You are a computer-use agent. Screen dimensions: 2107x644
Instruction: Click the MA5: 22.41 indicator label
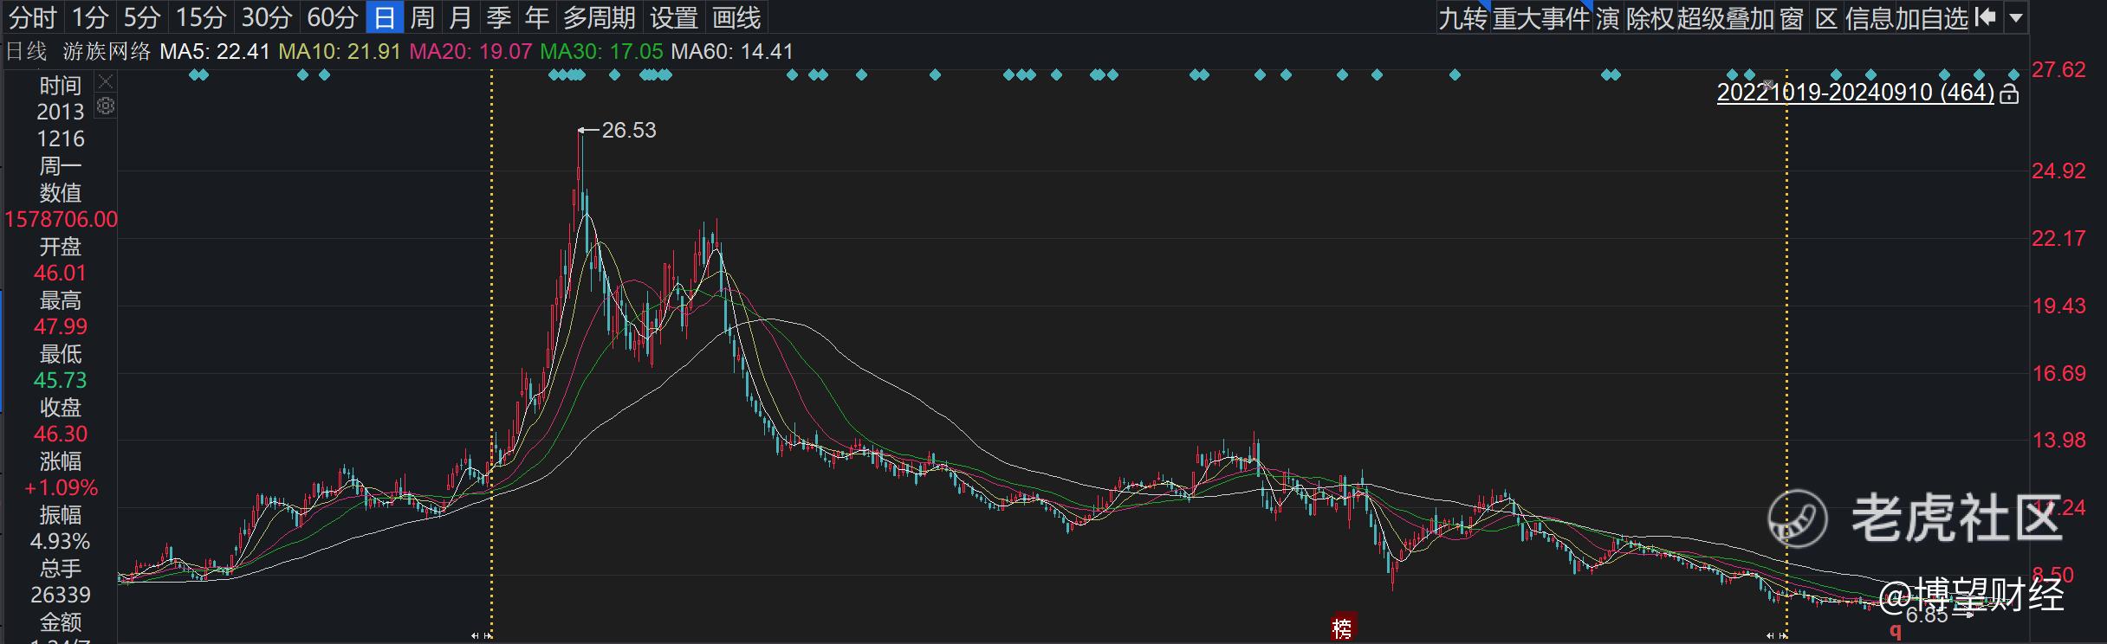(x=215, y=51)
